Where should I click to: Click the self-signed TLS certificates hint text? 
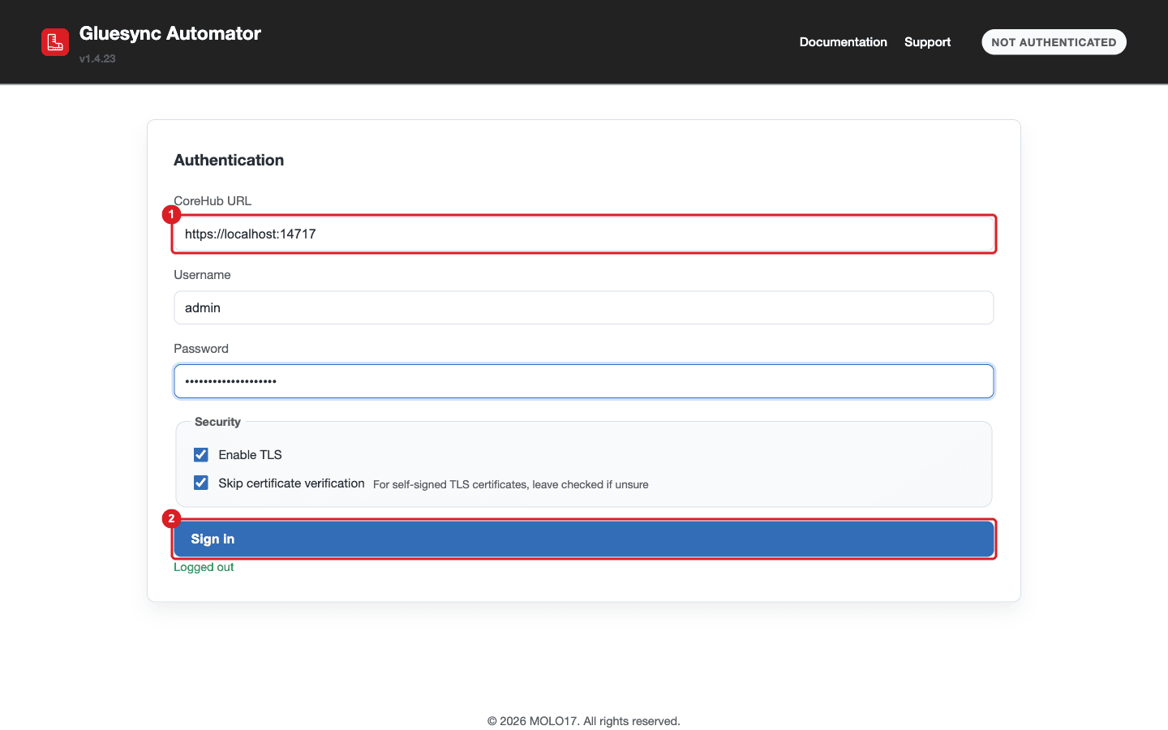(511, 484)
